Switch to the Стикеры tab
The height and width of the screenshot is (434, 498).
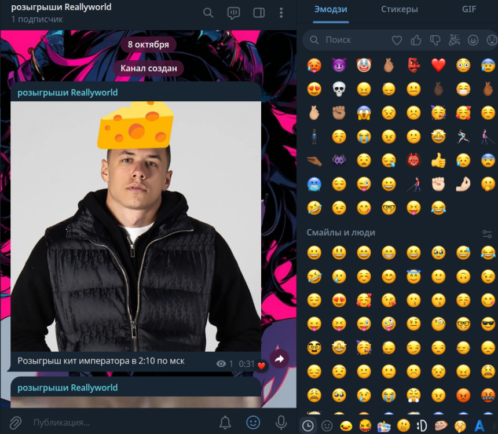pyautogui.click(x=399, y=9)
